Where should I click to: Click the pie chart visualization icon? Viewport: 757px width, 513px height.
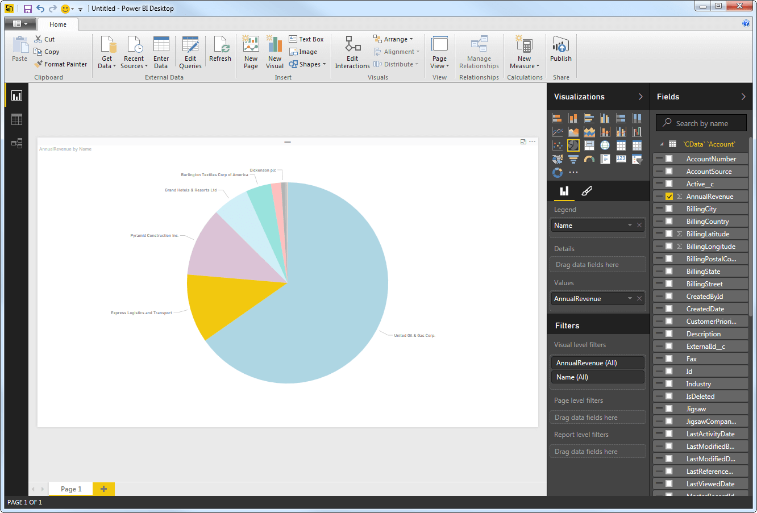click(573, 145)
